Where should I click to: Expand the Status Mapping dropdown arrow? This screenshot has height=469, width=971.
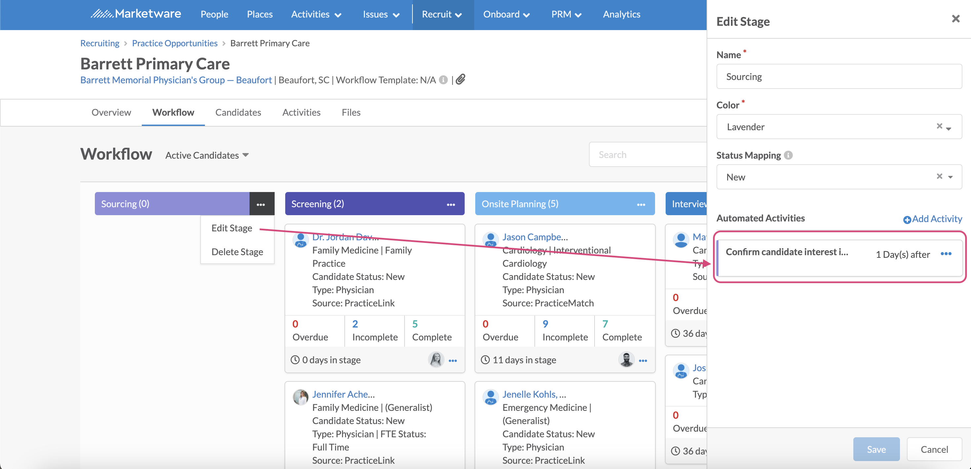coord(950,177)
